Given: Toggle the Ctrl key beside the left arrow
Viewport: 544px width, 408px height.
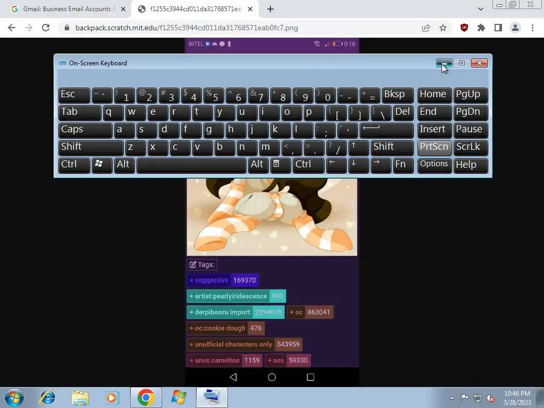Looking at the screenshot, I should (309, 165).
